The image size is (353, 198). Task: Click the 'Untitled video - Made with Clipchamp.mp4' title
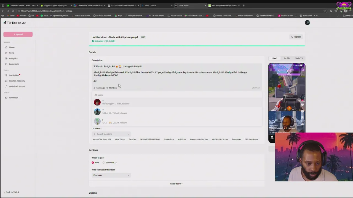pyautogui.click(x=115, y=37)
